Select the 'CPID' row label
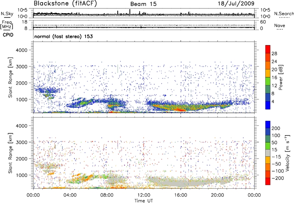 tap(8, 35)
